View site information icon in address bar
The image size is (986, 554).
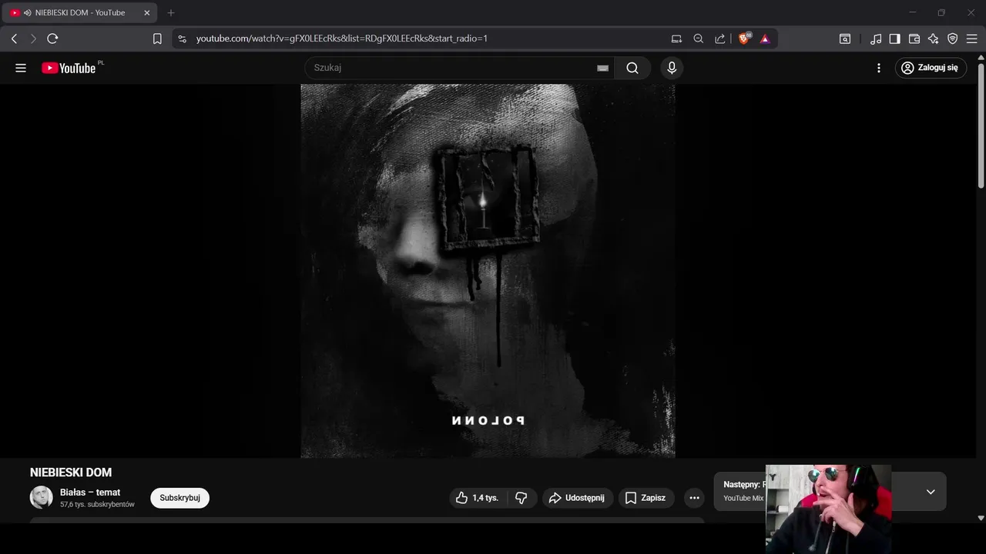pos(182,38)
